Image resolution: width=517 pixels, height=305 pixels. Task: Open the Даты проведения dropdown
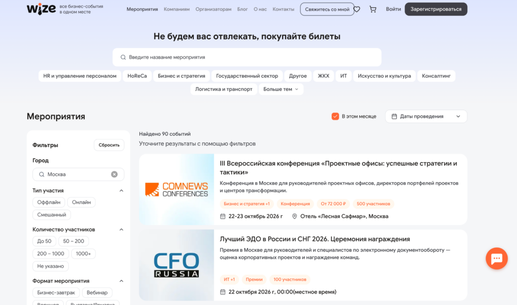click(426, 116)
